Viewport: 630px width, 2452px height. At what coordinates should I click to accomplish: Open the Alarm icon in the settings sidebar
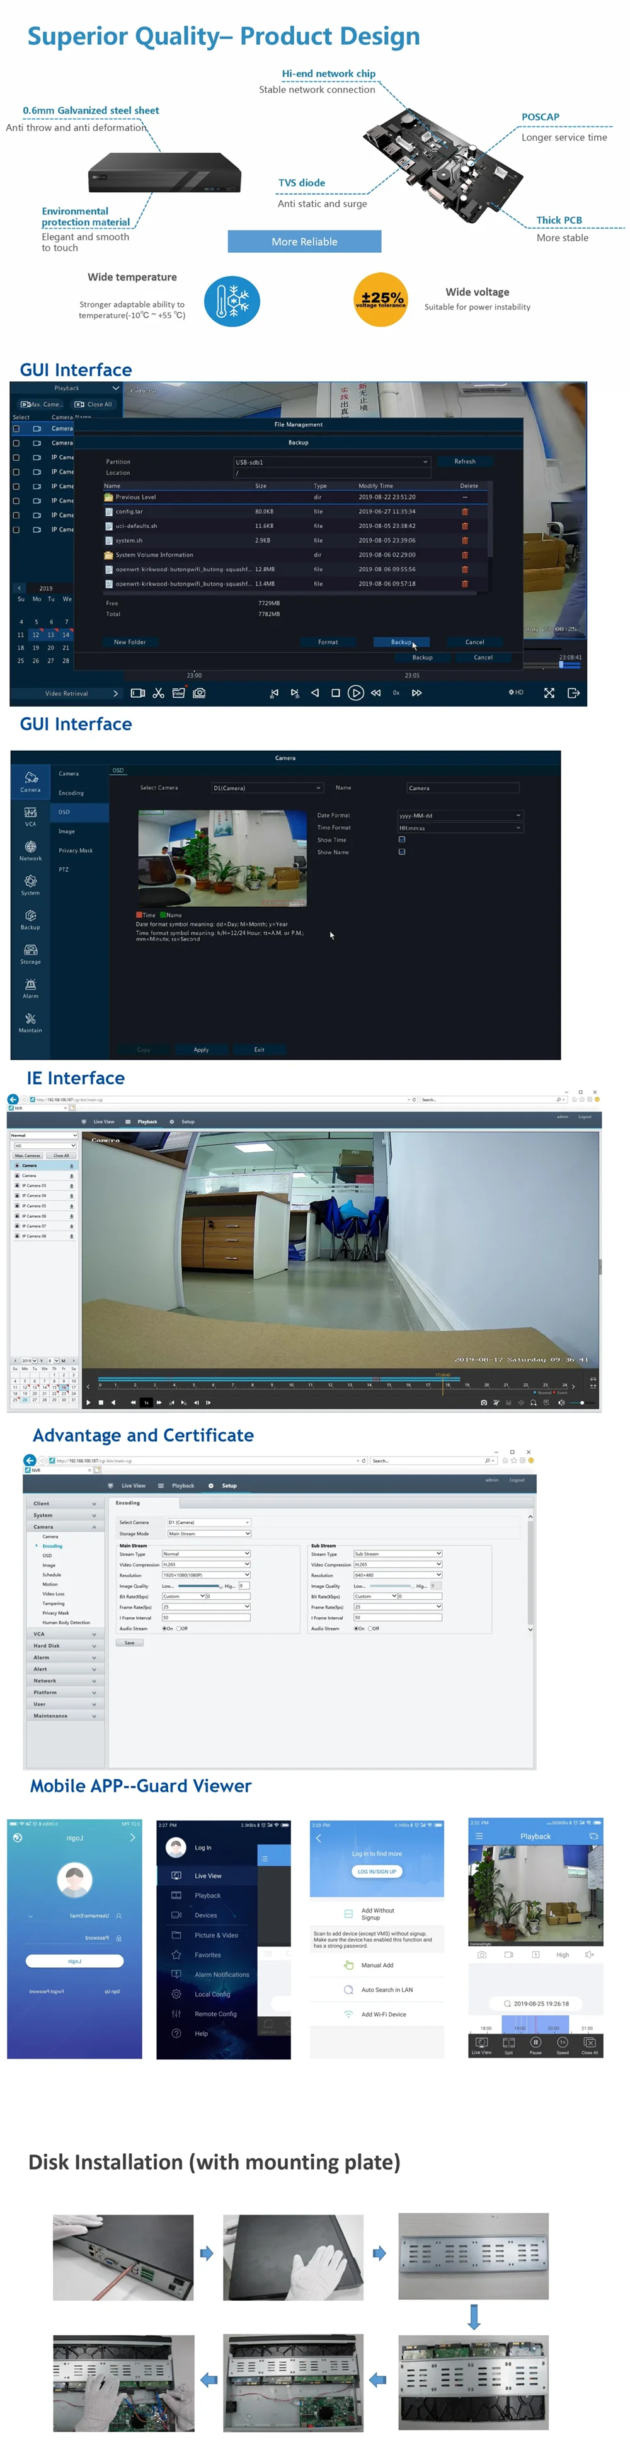tap(30, 984)
